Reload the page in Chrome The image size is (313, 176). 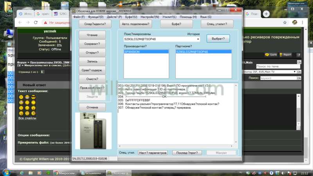(x=36, y=22)
